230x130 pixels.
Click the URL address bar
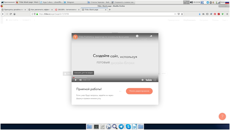[x=104, y=14]
